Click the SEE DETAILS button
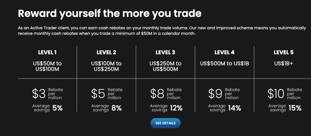 [x=166, y=123]
